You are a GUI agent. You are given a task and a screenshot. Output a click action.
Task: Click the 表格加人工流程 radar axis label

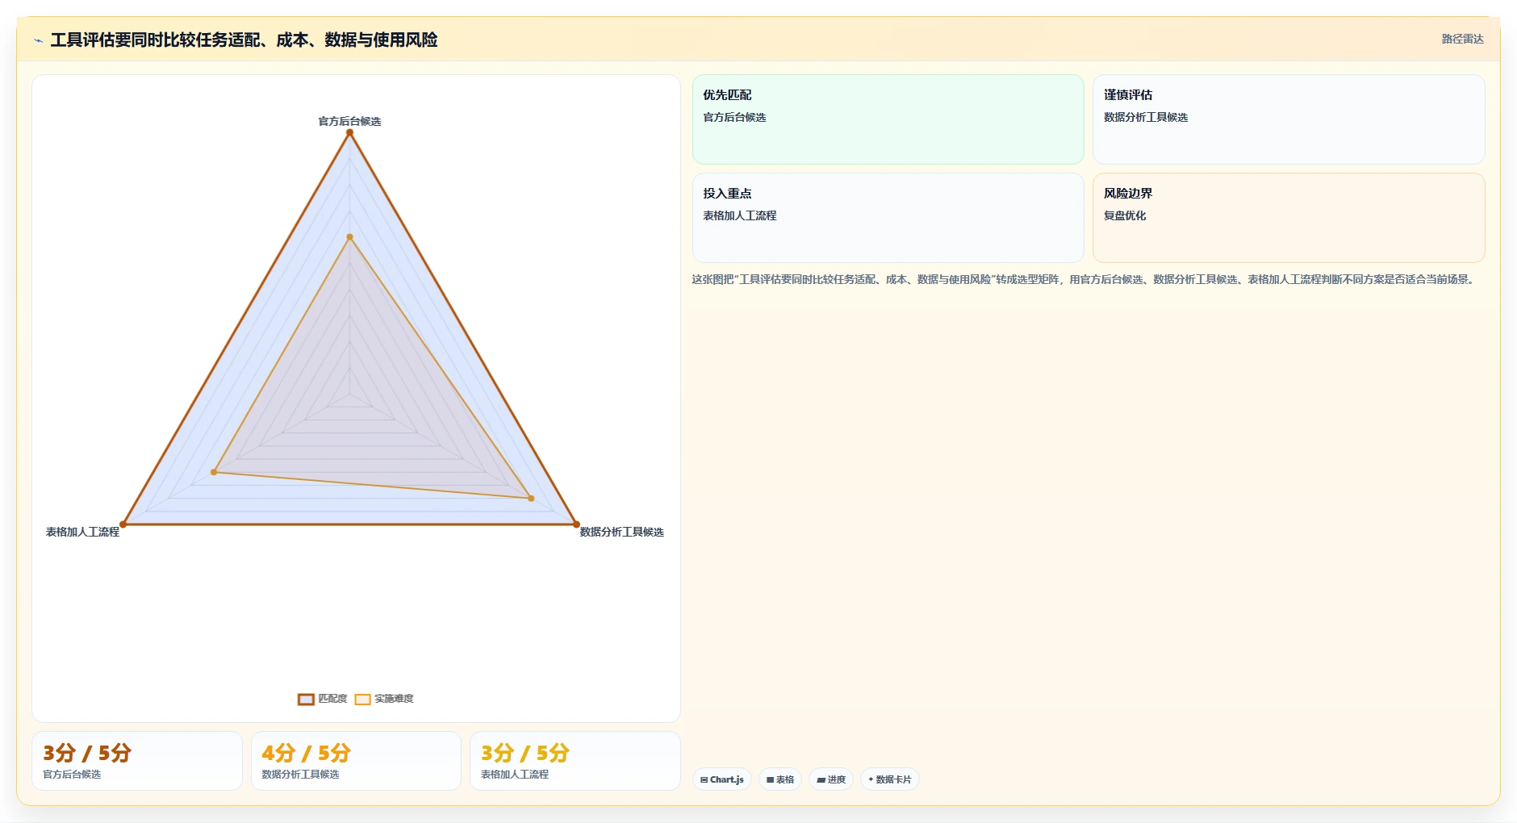pyautogui.click(x=82, y=532)
